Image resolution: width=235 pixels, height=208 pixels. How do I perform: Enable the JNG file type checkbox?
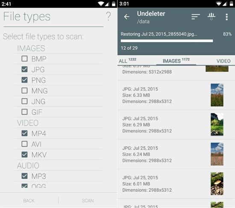[x=24, y=101]
